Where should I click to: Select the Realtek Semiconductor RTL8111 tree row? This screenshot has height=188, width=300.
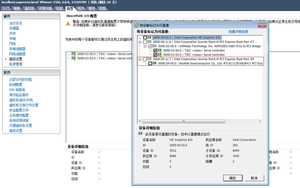pos(210,63)
